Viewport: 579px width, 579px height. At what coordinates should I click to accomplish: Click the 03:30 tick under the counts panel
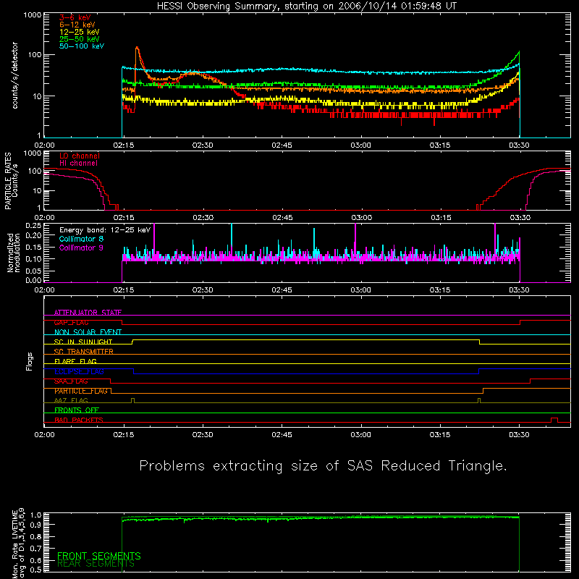[519, 145]
